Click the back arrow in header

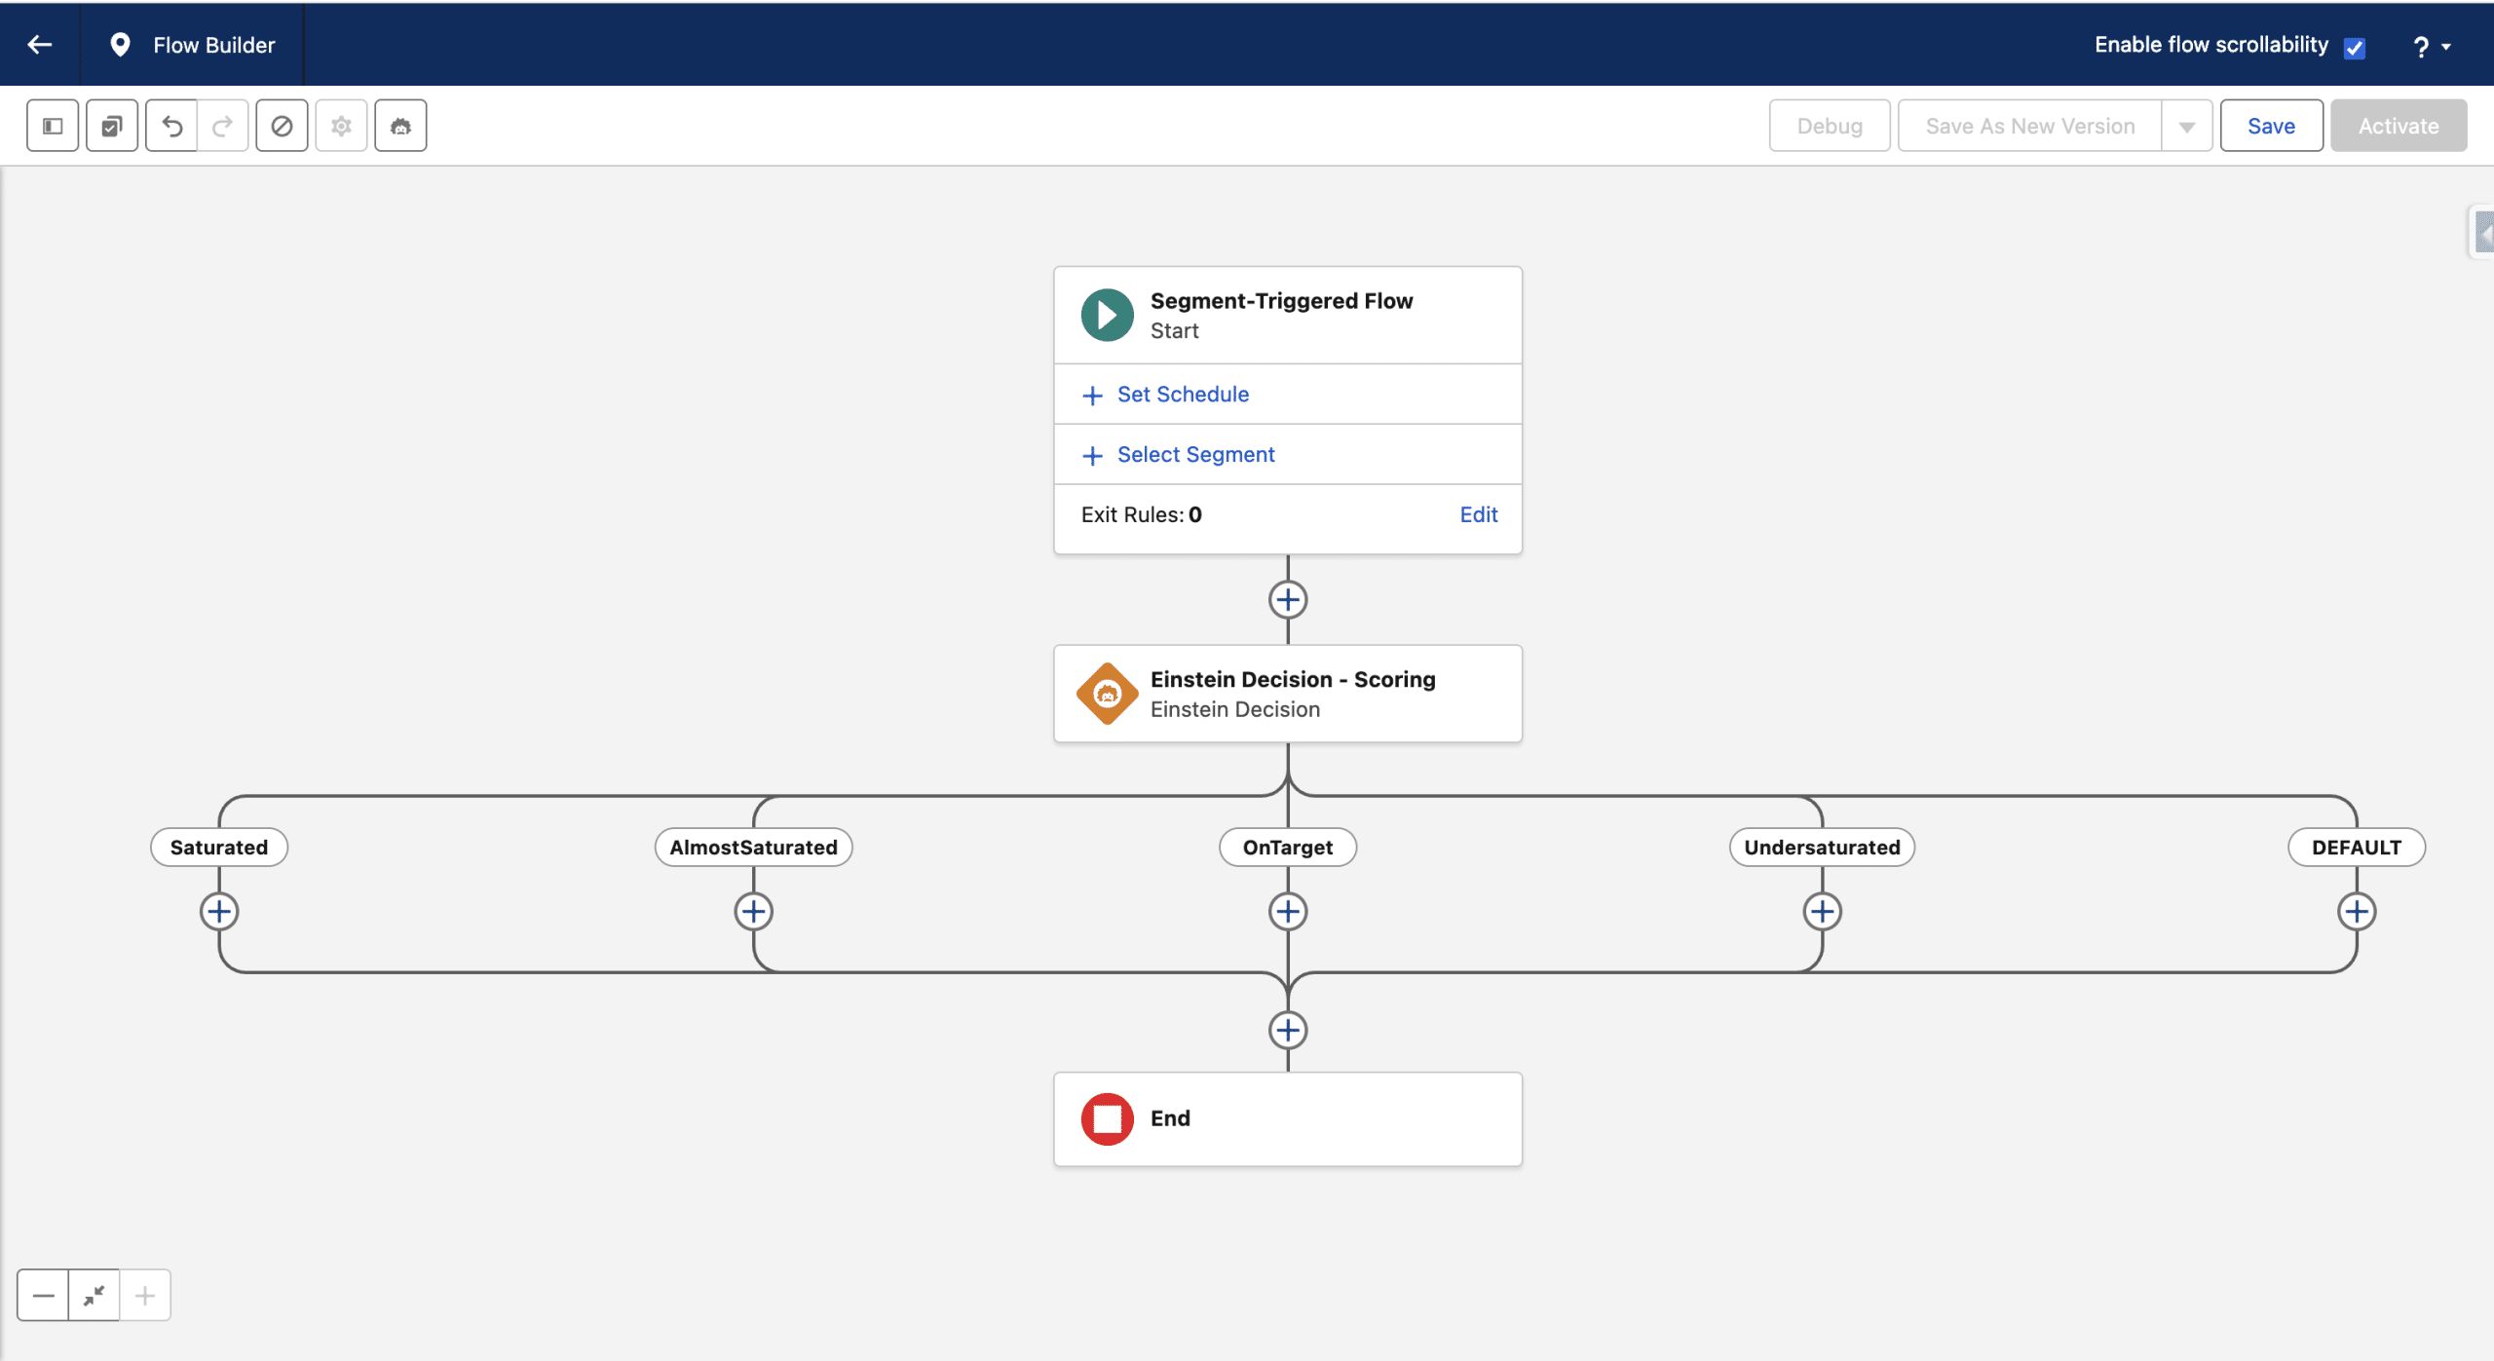click(40, 45)
